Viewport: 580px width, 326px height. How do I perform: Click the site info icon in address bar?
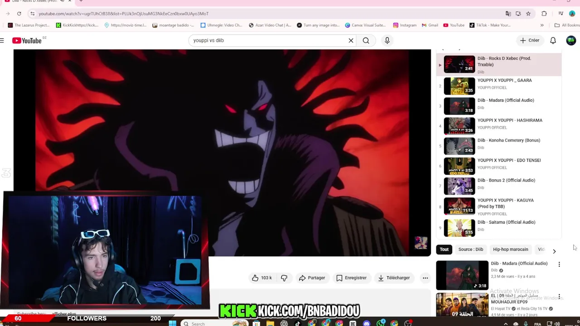[32, 14]
